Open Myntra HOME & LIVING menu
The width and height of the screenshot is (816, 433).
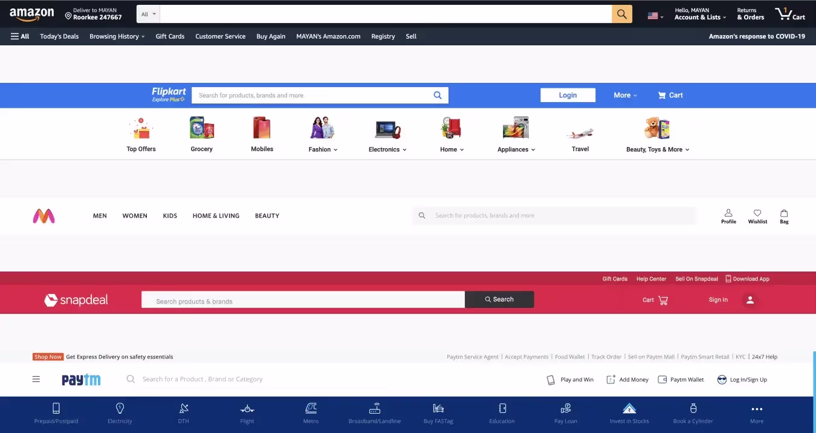click(216, 216)
